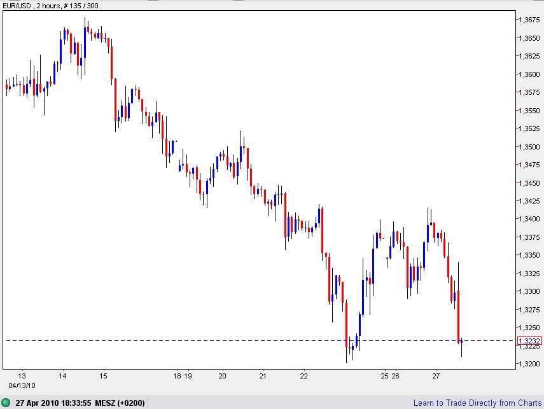544x409 pixels.
Task: Select the 1,3475 price axis label
Action: (x=530, y=165)
